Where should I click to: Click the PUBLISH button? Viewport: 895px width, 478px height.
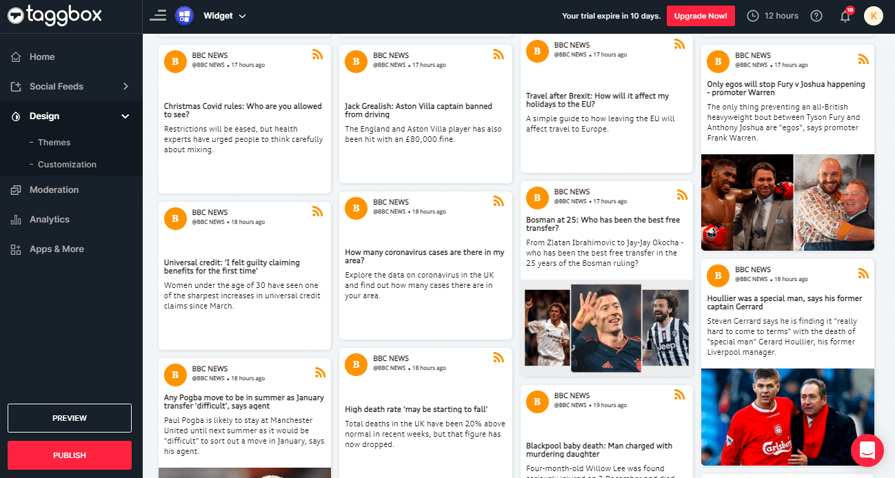pyautogui.click(x=70, y=455)
